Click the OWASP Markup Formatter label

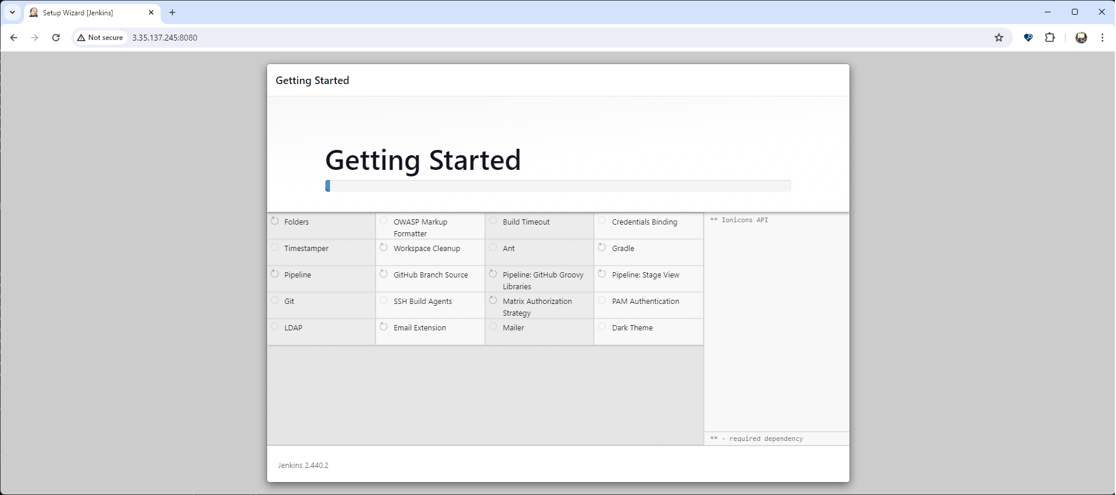click(x=421, y=228)
